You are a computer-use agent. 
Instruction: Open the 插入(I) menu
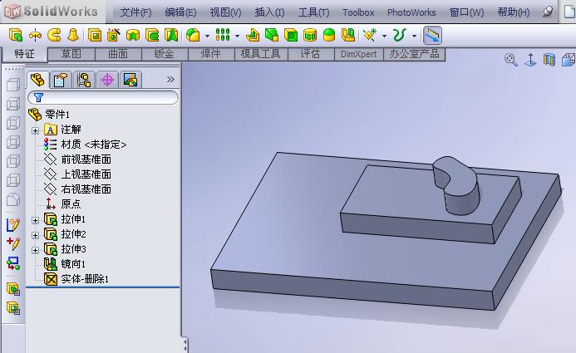pos(269,12)
